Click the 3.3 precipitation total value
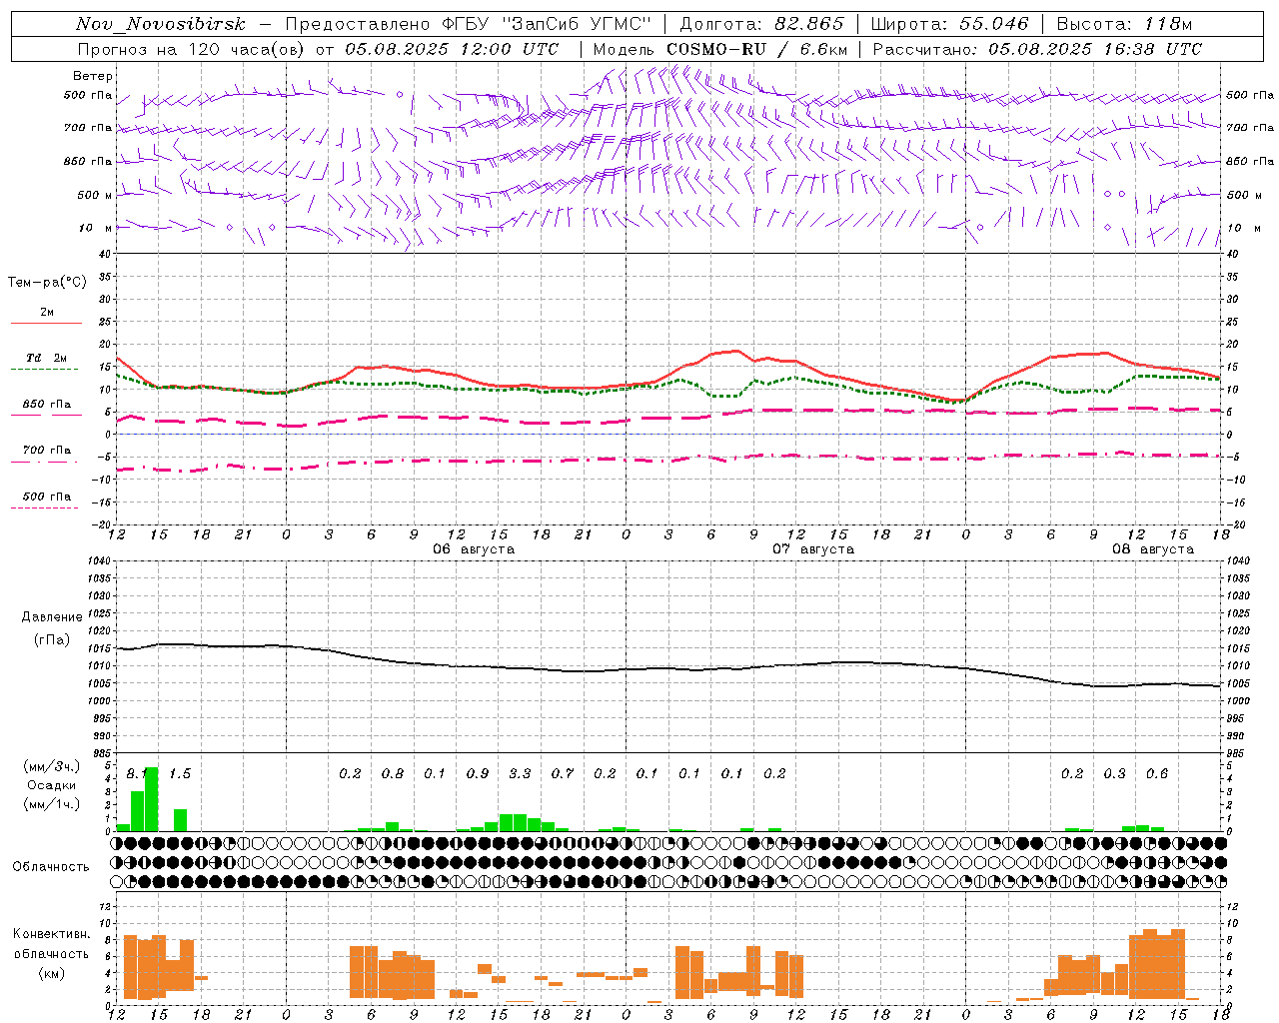Screen dimensions: 1279x1023 tap(520, 773)
